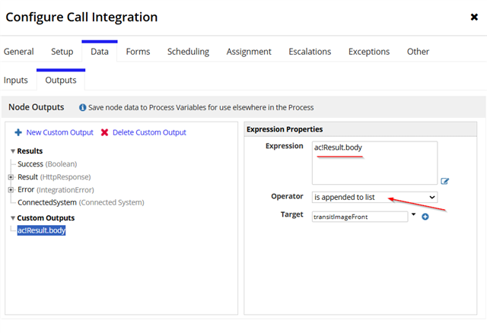
Task: Open the expression editor pencil icon
Action: [x=444, y=181]
